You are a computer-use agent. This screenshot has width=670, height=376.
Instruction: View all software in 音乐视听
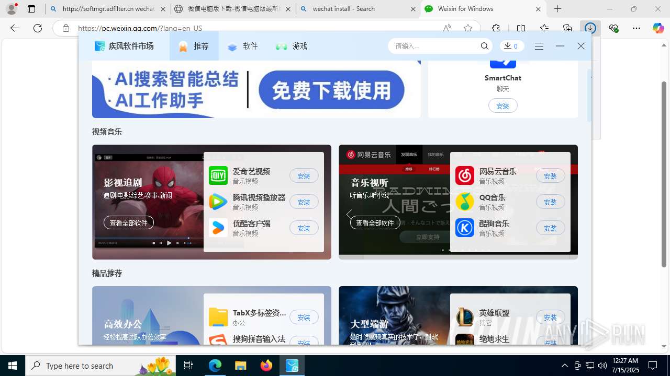(x=375, y=222)
